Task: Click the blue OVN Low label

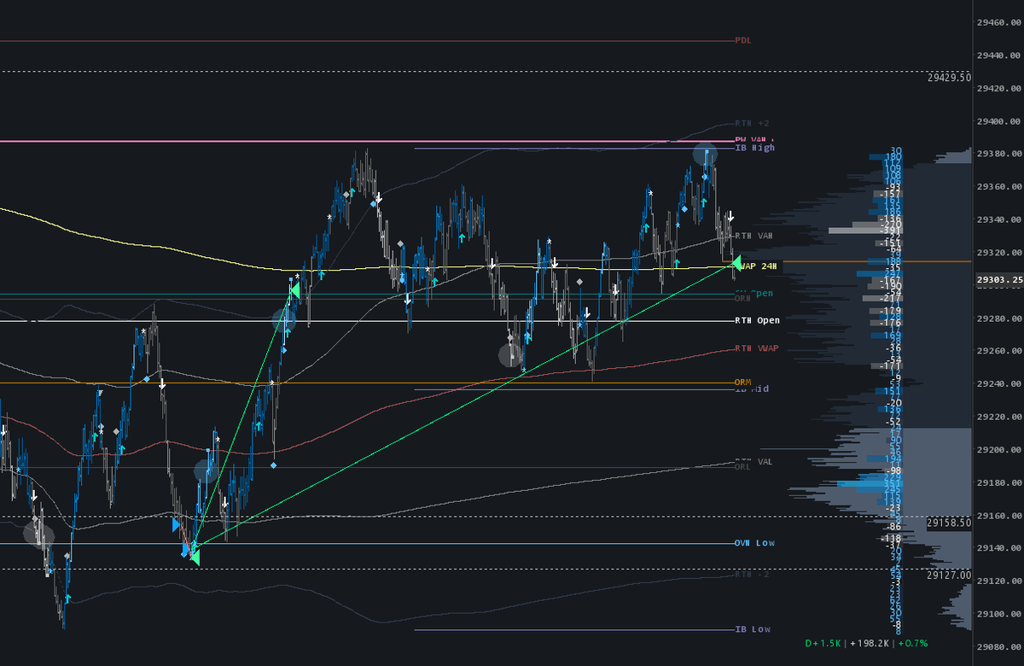Action: click(x=754, y=543)
